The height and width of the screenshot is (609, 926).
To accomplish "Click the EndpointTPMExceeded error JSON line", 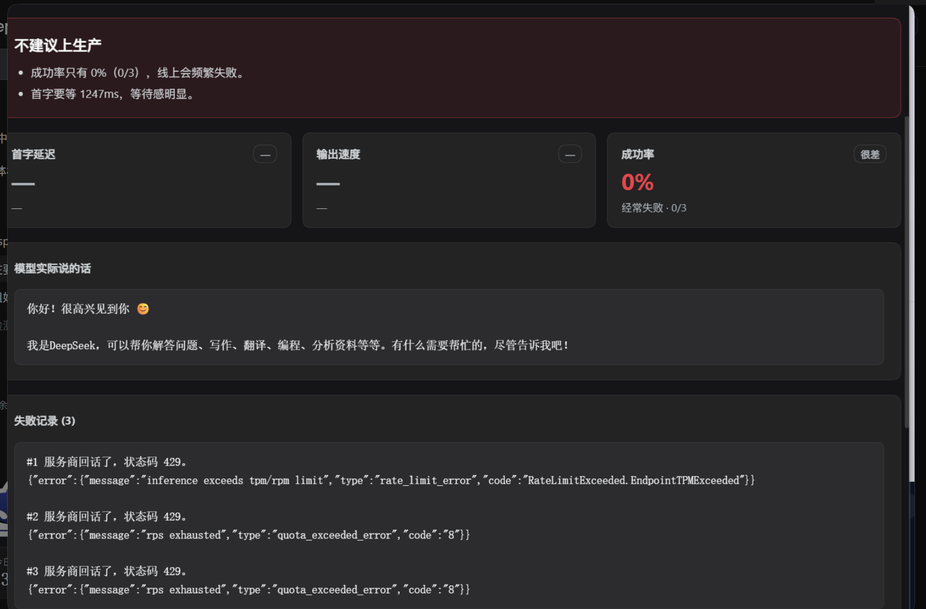I will click(x=392, y=480).
